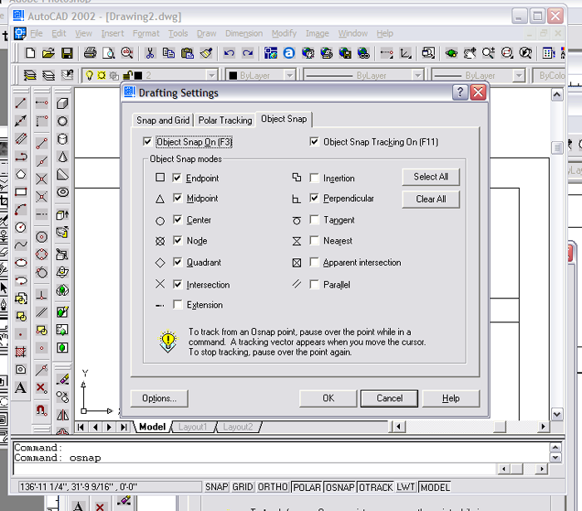This screenshot has width=582, height=511.
Task: Open the Dimension menu
Action: pyautogui.click(x=244, y=33)
